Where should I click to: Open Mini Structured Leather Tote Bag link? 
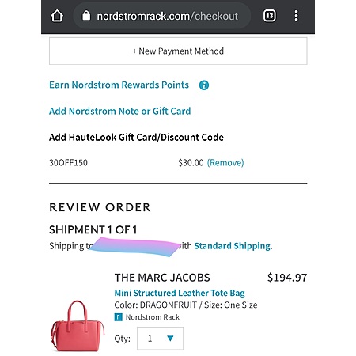tap(180, 293)
